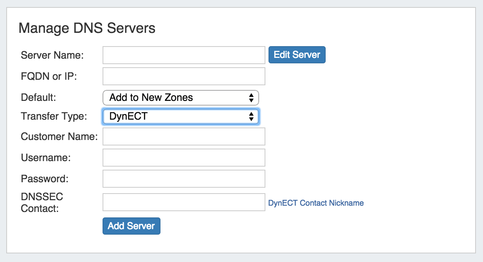Click the "Server Name:" label text

[52, 55]
